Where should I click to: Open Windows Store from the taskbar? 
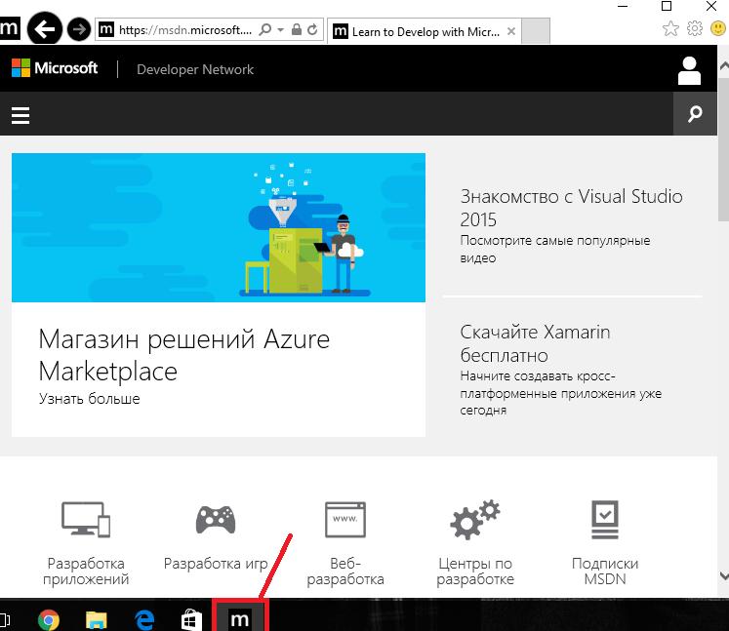tap(191, 620)
